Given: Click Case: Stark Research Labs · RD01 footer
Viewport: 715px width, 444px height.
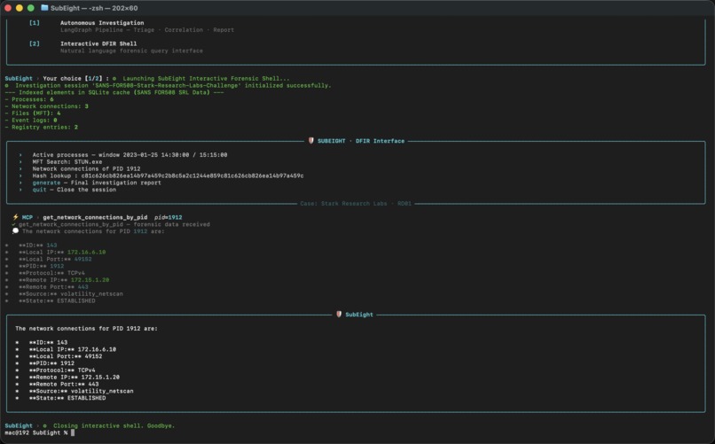Looking at the screenshot, I should 356,204.
